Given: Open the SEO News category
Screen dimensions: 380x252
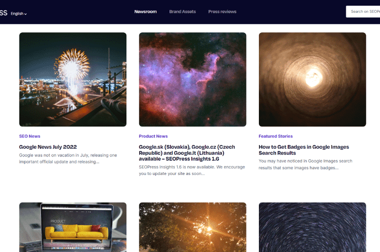Looking at the screenshot, I should pos(29,136).
